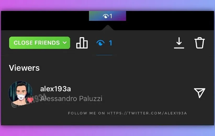
Task: Delete the story using the trash icon
Action: click(200, 43)
